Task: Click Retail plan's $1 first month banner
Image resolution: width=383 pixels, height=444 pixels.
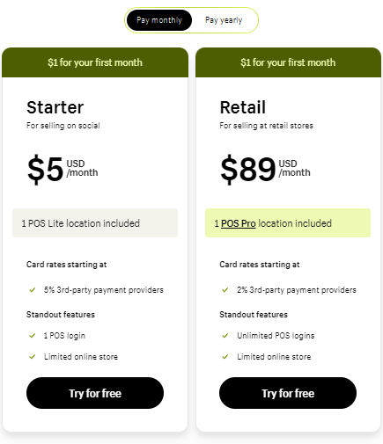Action: [288, 62]
